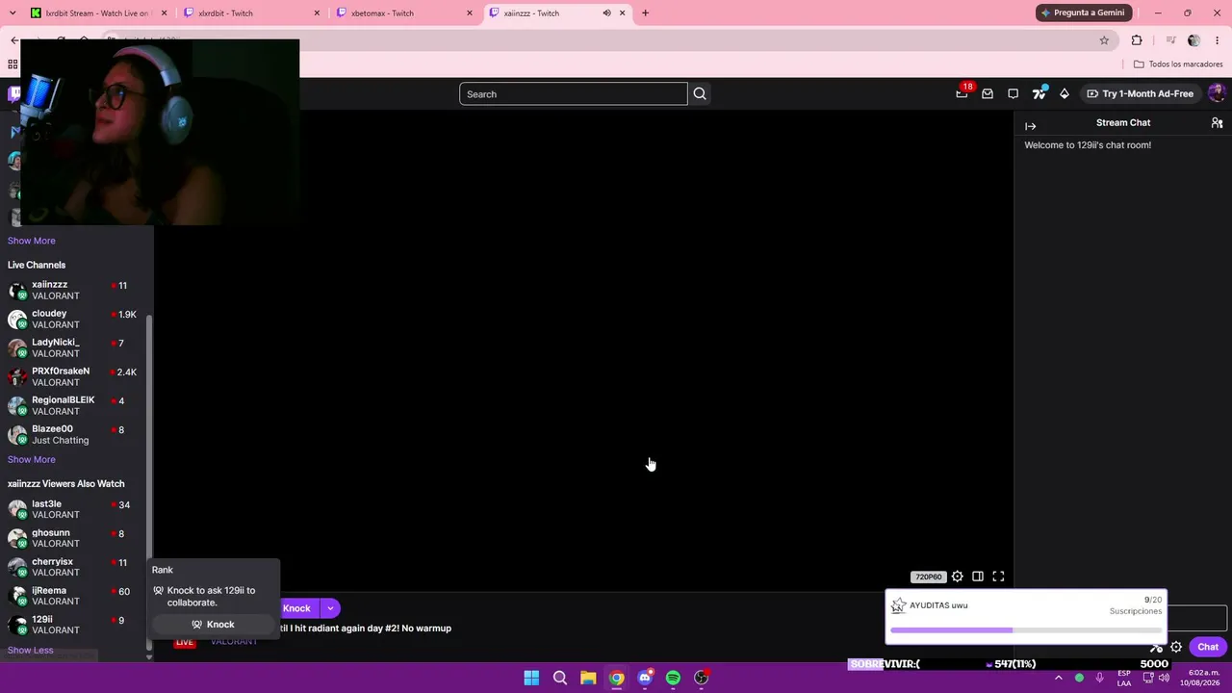Click the search magnifier button
The width and height of the screenshot is (1232, 693).
[x=700, y=93]
